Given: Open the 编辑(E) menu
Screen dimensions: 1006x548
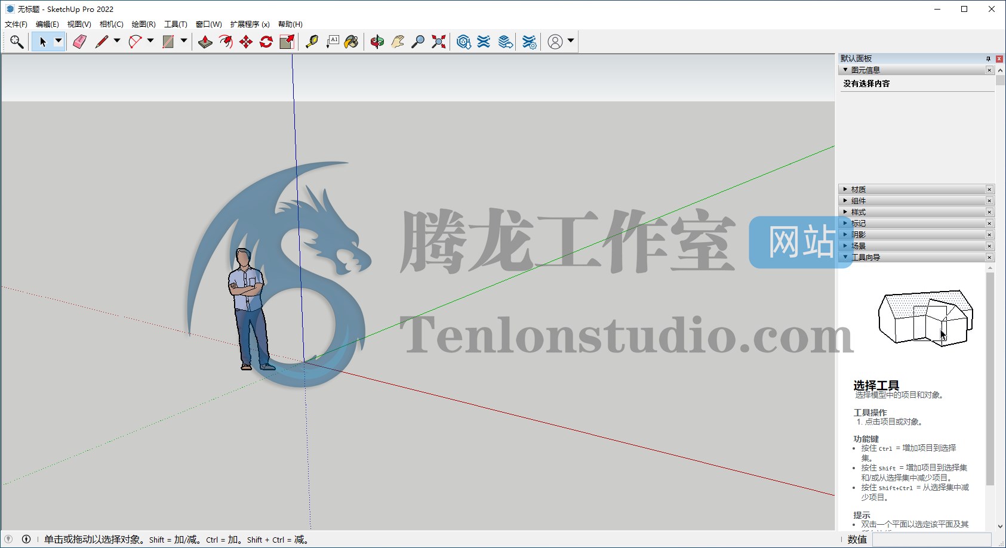Looking at the screenshot, I should pyautogui.click(x=47, y=24).
